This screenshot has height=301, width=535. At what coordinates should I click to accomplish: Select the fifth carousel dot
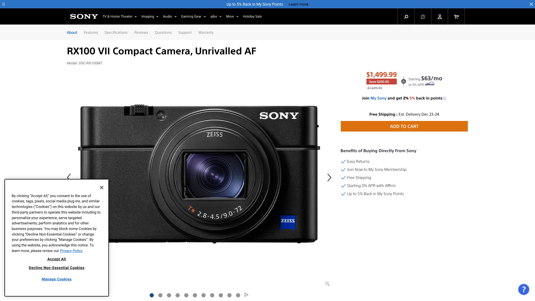click(186, 295)
